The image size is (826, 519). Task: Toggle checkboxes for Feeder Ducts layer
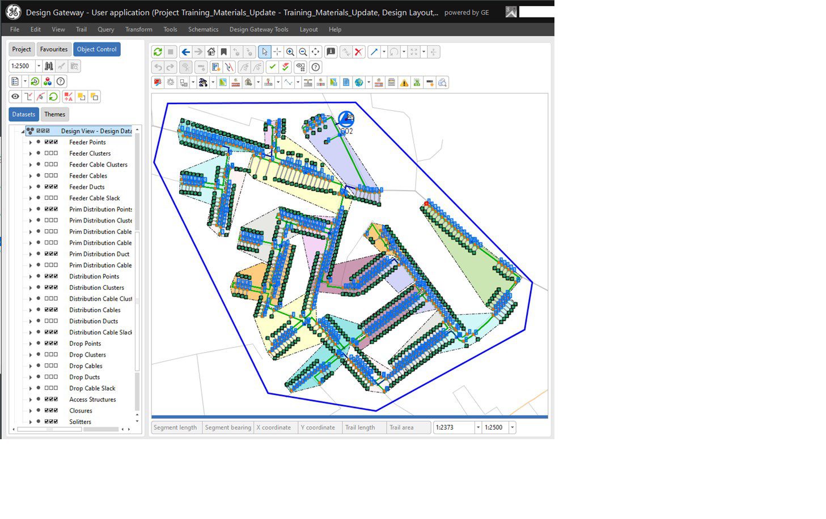pyautogui.click(x=51, y=187)
